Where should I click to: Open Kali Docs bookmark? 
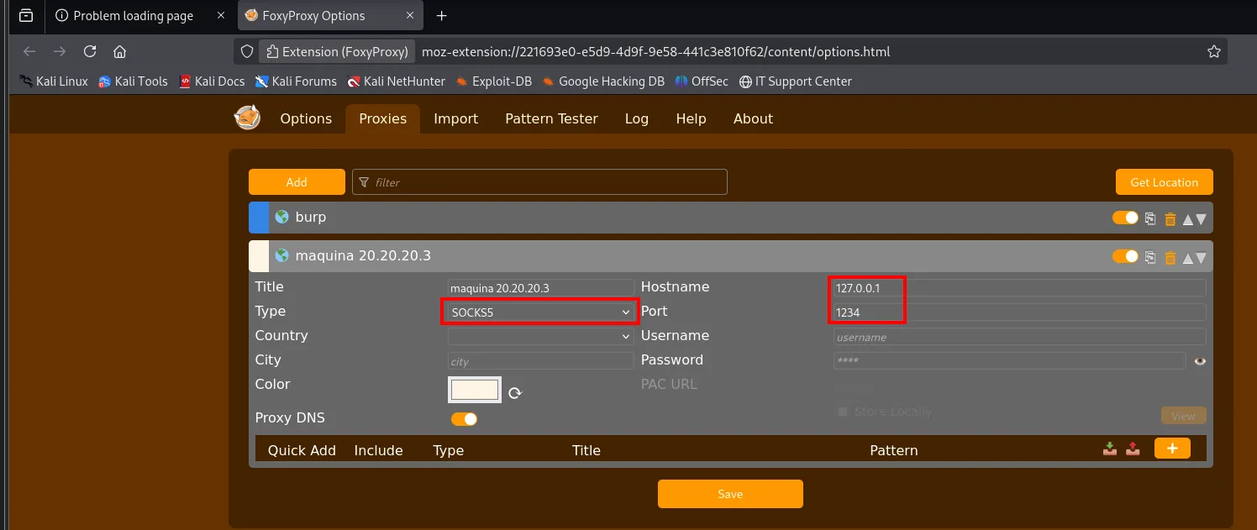tap(212, 81)
